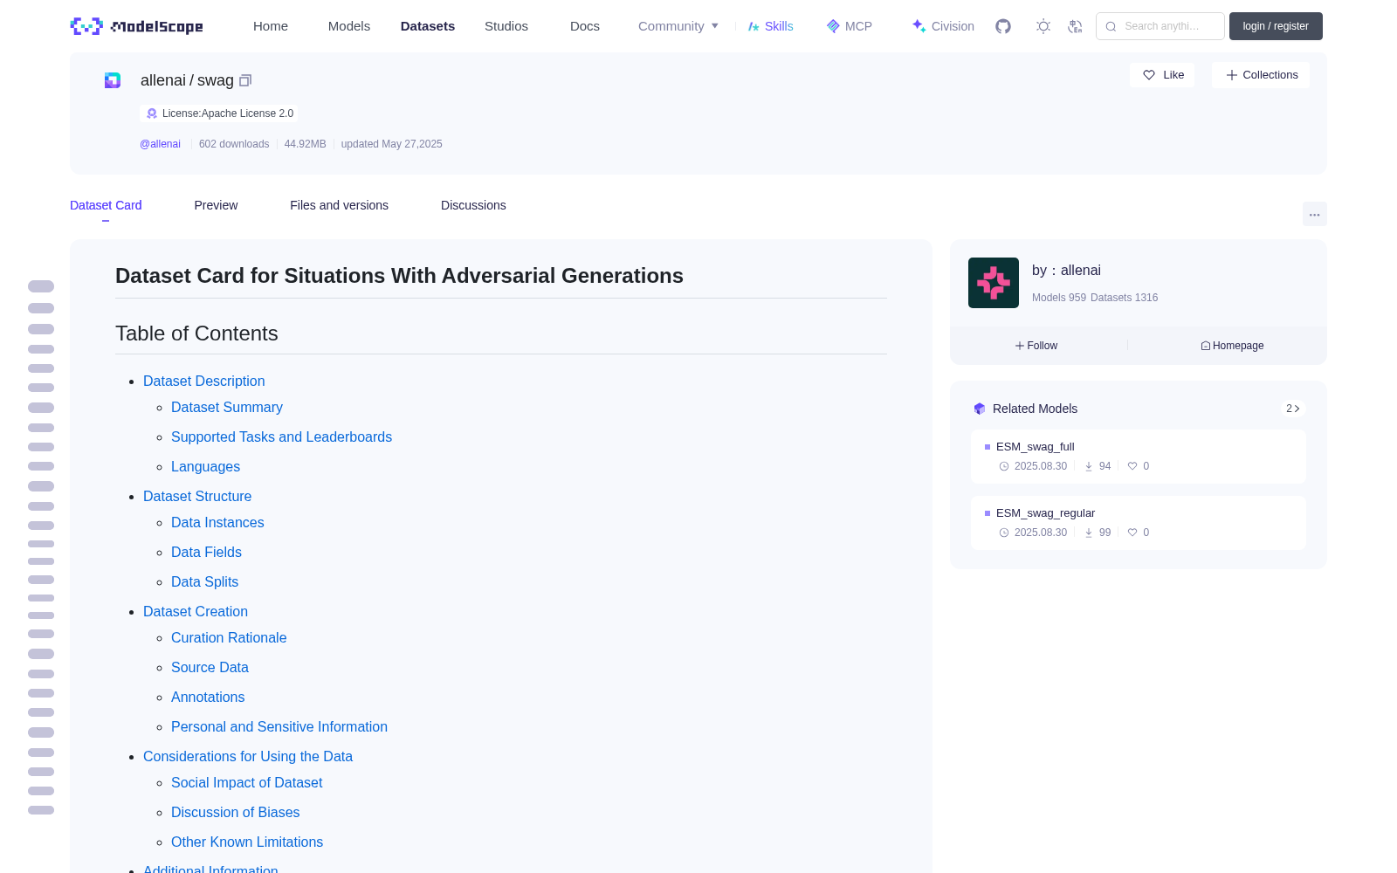Viewport: 1397px width, 873px height.
Task: Open the Data Fields link
Action: 206,552
